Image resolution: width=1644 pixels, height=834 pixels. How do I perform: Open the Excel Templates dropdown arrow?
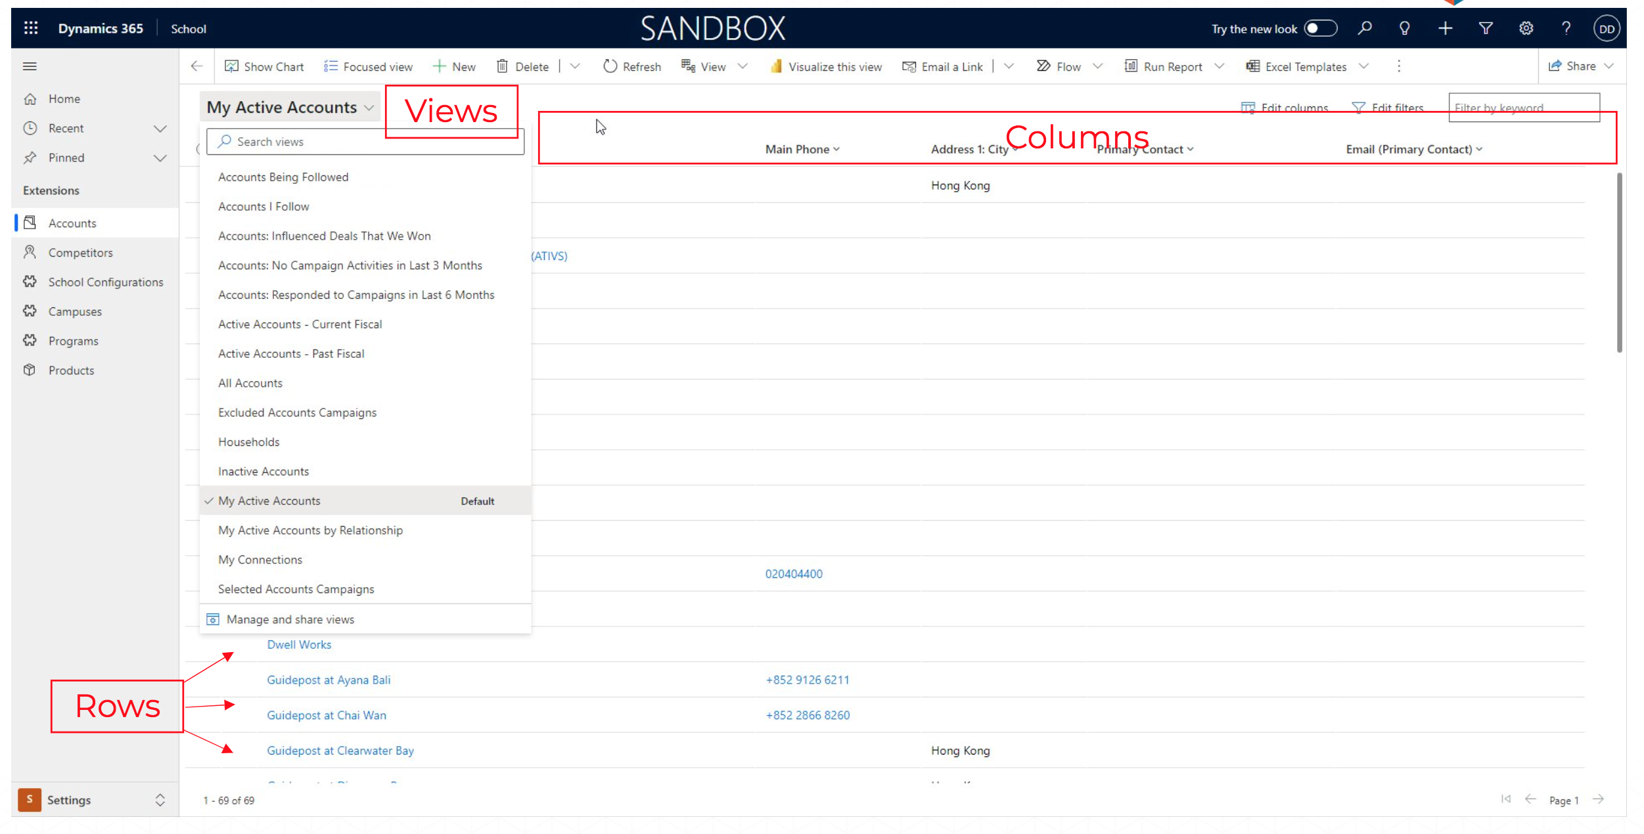1364,66
